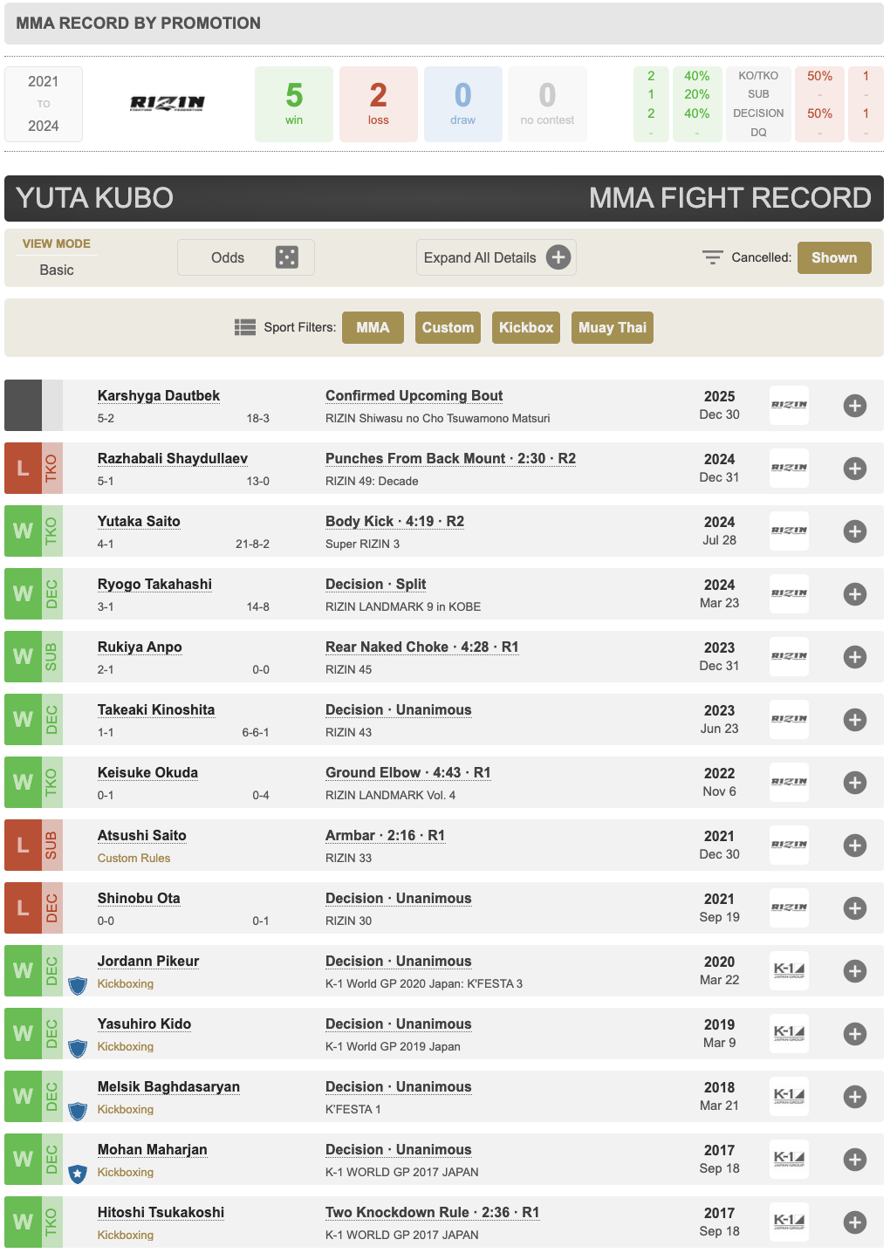Toggle the MMA sport filter
Image resolution: width=890 pixels, height=1253 pixels.
coord(373,327)
